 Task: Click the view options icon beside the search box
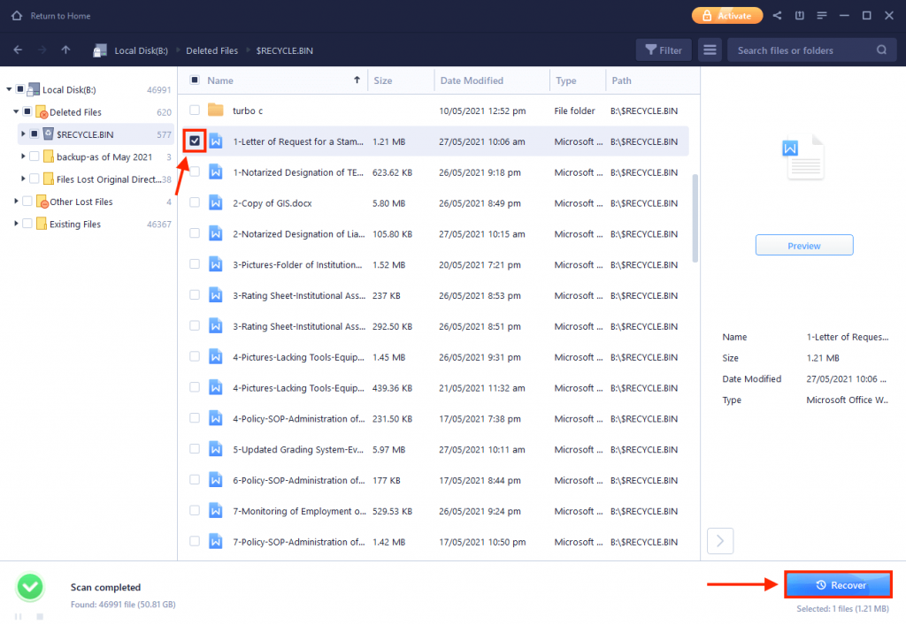[x=710, y=50]
